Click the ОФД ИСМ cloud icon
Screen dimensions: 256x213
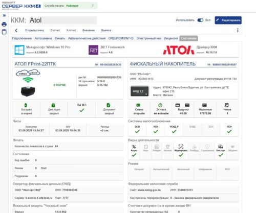pyautogui.click(x=28, y=73)
